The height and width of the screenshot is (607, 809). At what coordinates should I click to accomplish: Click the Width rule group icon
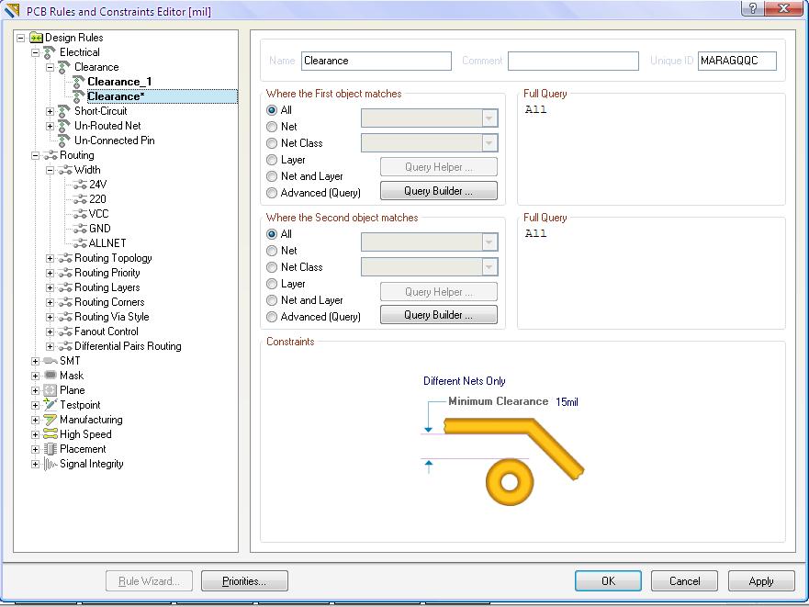tap(64, 170)
